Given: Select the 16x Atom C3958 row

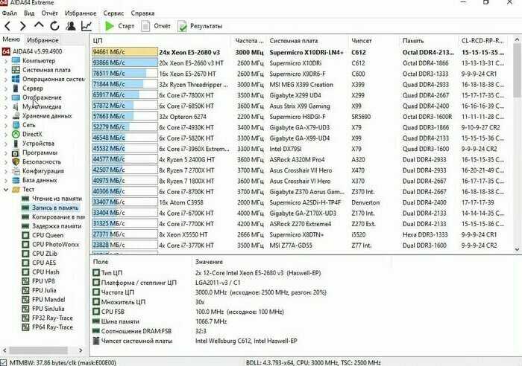Looking at the screenshot, I should pyautogui.click(x=300, y=202).
